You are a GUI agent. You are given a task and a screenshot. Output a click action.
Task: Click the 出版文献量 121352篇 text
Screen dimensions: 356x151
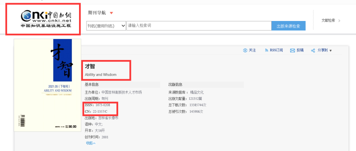185,99
